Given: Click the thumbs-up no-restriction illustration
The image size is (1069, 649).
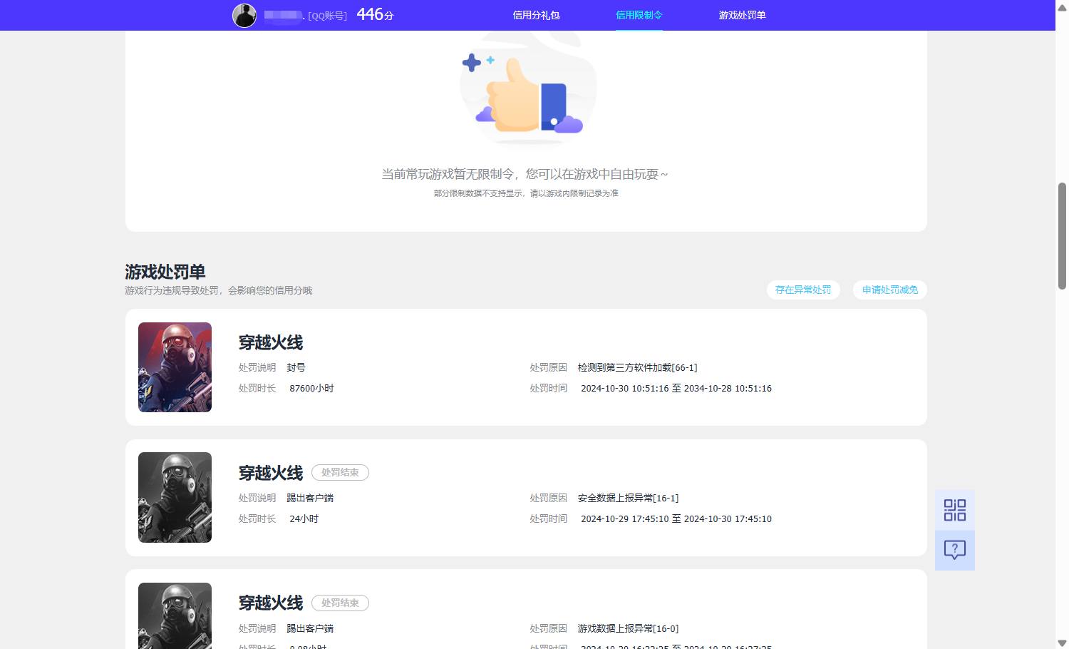Looking at the screenshot, I should 527,89.
